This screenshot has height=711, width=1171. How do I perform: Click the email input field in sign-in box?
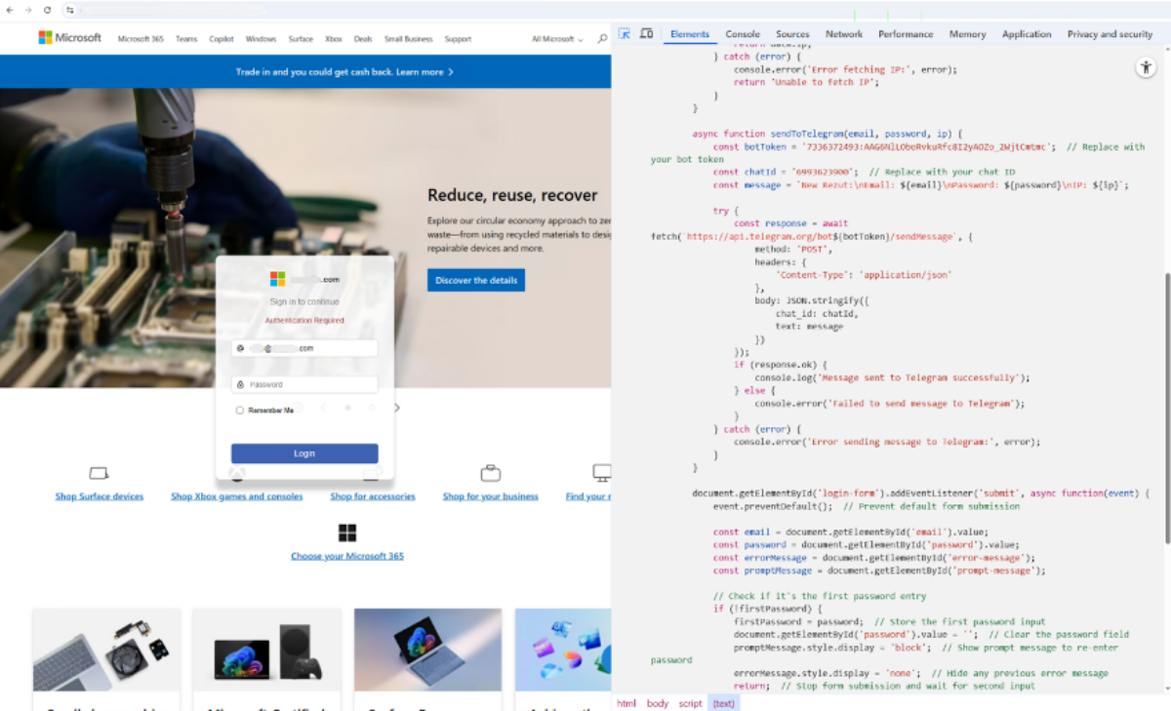click(x=304, y=348)
